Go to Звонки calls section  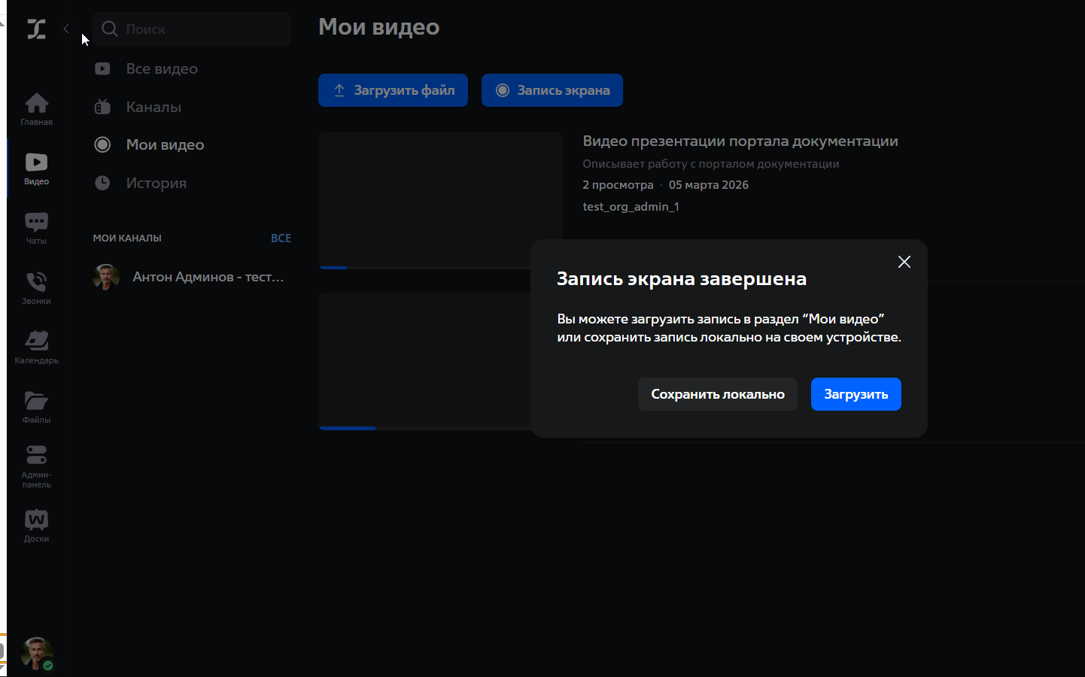click(x=36, y=288)
